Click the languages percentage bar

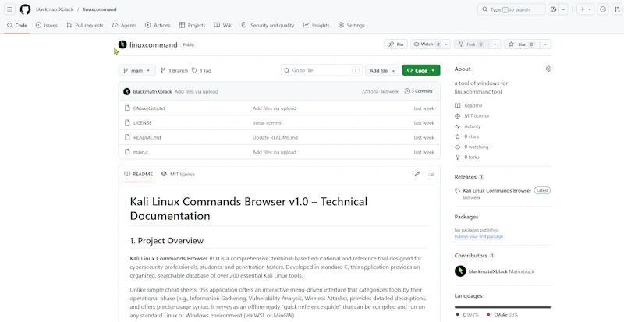pyautogui.click(x=503, y=307)
